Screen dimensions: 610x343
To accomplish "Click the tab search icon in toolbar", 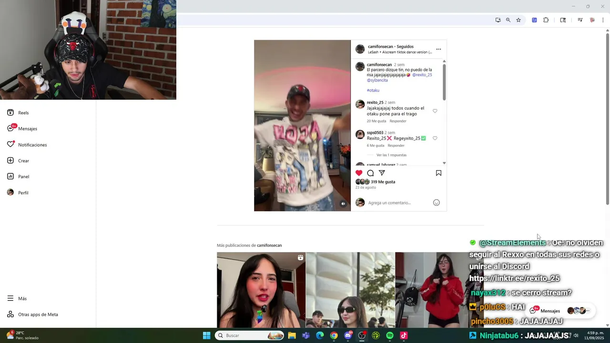I will coord(563,20).
